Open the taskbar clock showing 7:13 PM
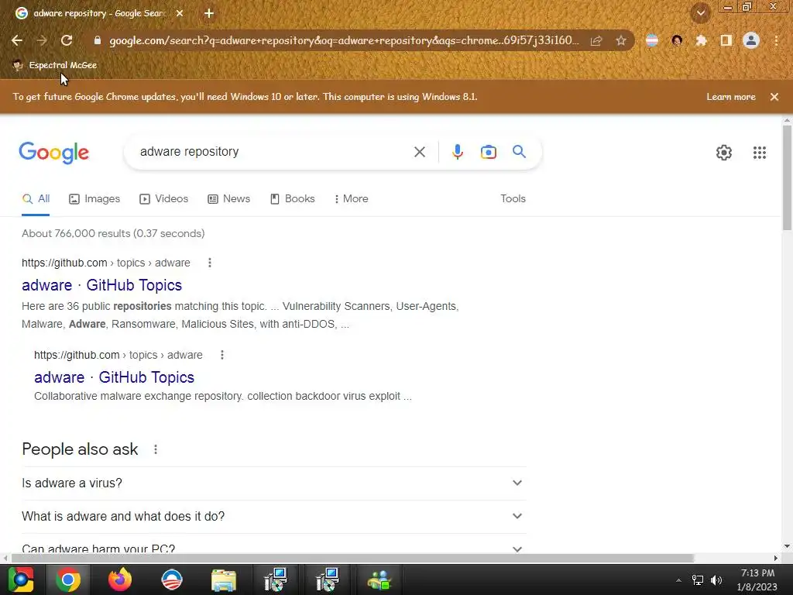793x595 pixels. coord(757,580)
